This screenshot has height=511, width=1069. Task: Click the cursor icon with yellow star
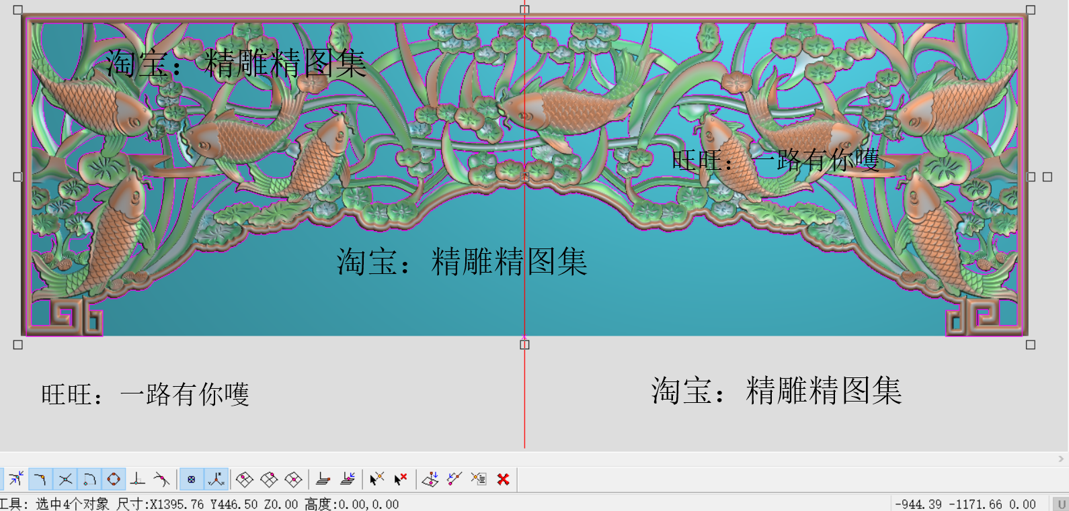377,479
